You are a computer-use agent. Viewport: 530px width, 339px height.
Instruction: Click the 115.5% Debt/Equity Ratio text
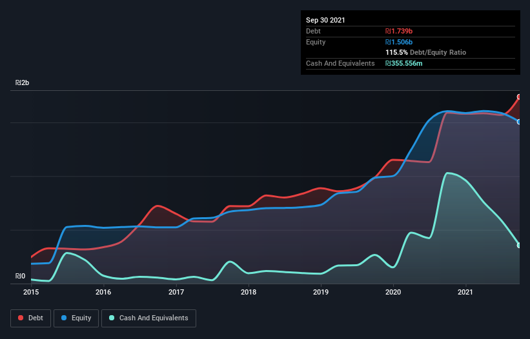(425, 52)
